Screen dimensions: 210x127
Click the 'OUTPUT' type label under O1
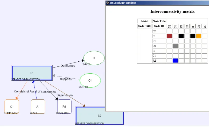point(84,87)
